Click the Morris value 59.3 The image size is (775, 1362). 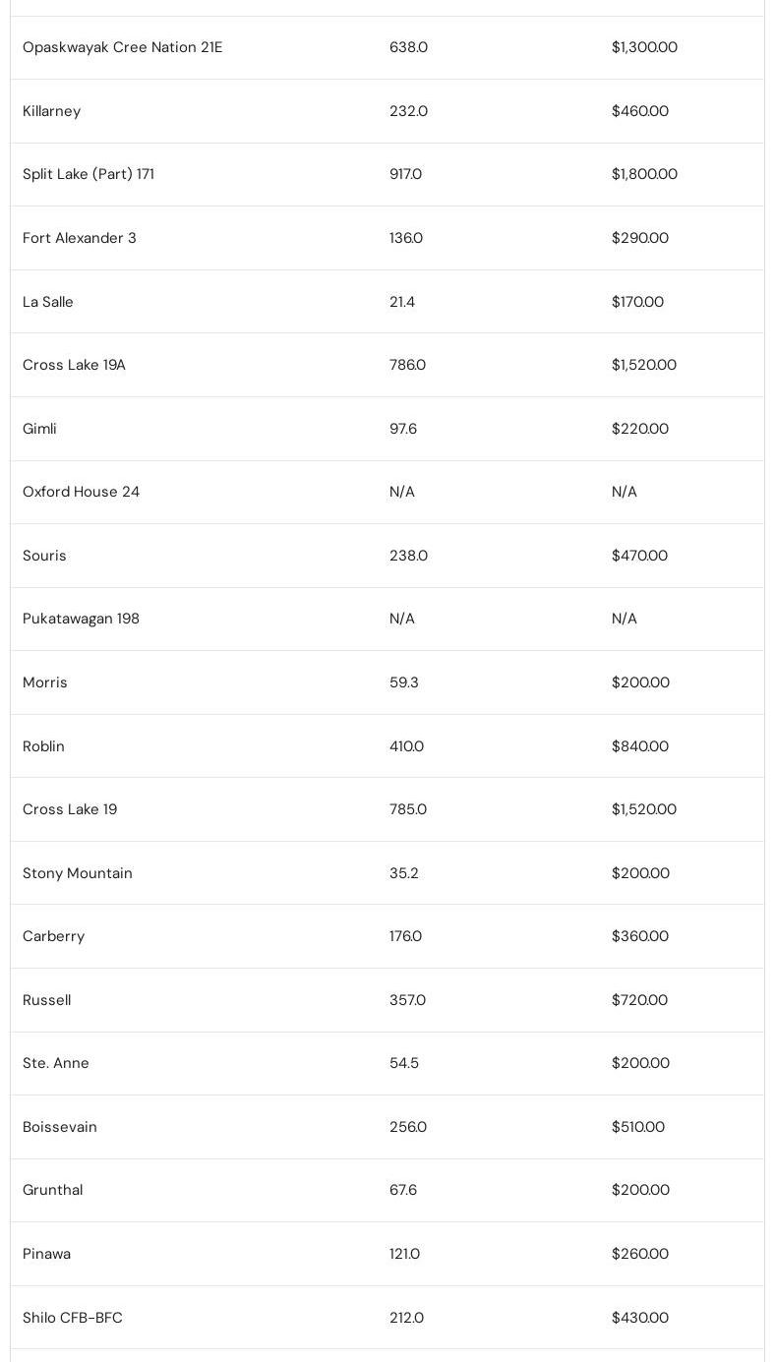click(404, 682)
